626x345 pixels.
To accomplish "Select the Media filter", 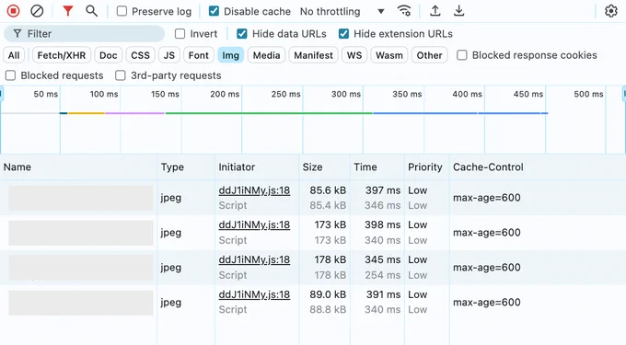I will (x=266, y=55).
